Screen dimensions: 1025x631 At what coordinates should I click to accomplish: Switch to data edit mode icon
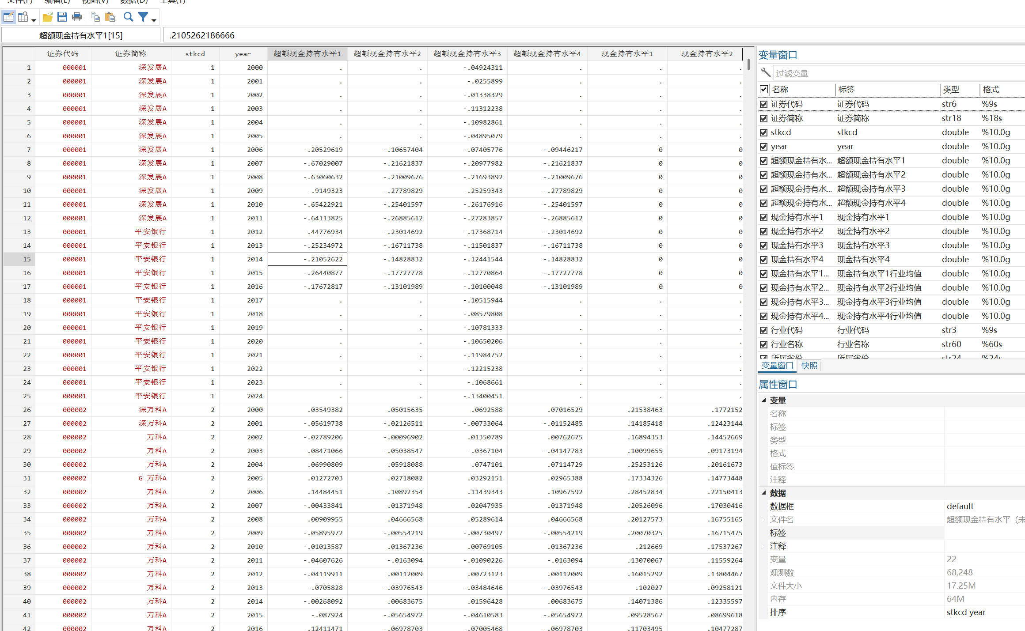8,17
